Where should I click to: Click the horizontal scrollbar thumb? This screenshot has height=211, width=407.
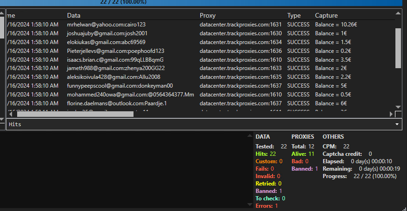[x=75, y=114]
